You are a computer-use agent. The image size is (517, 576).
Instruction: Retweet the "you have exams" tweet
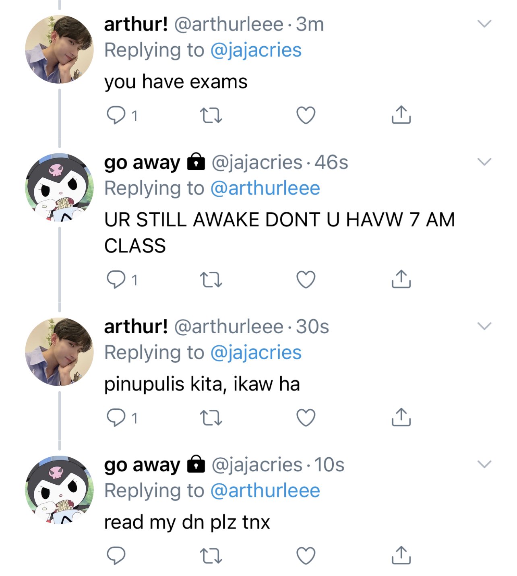tap(211, 116)
